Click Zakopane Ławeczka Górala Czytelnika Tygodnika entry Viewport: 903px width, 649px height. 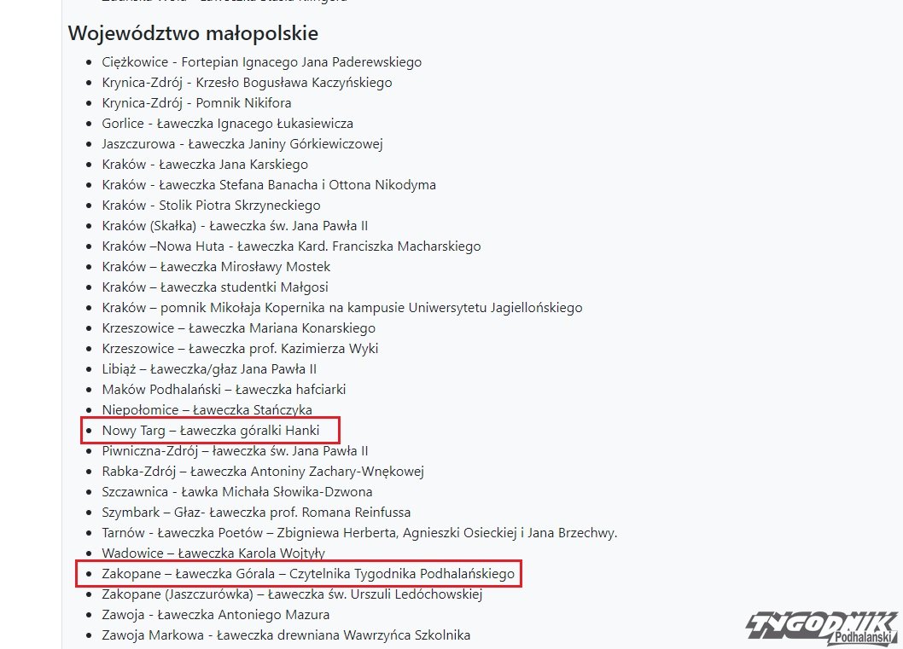308,574
